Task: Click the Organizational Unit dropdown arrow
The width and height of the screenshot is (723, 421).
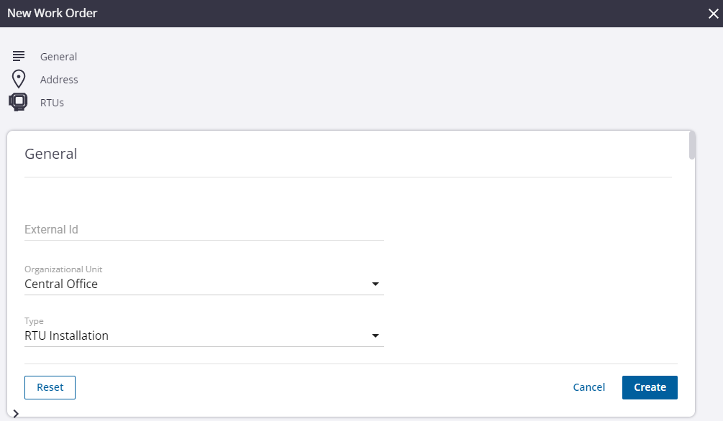Action: 375,284
